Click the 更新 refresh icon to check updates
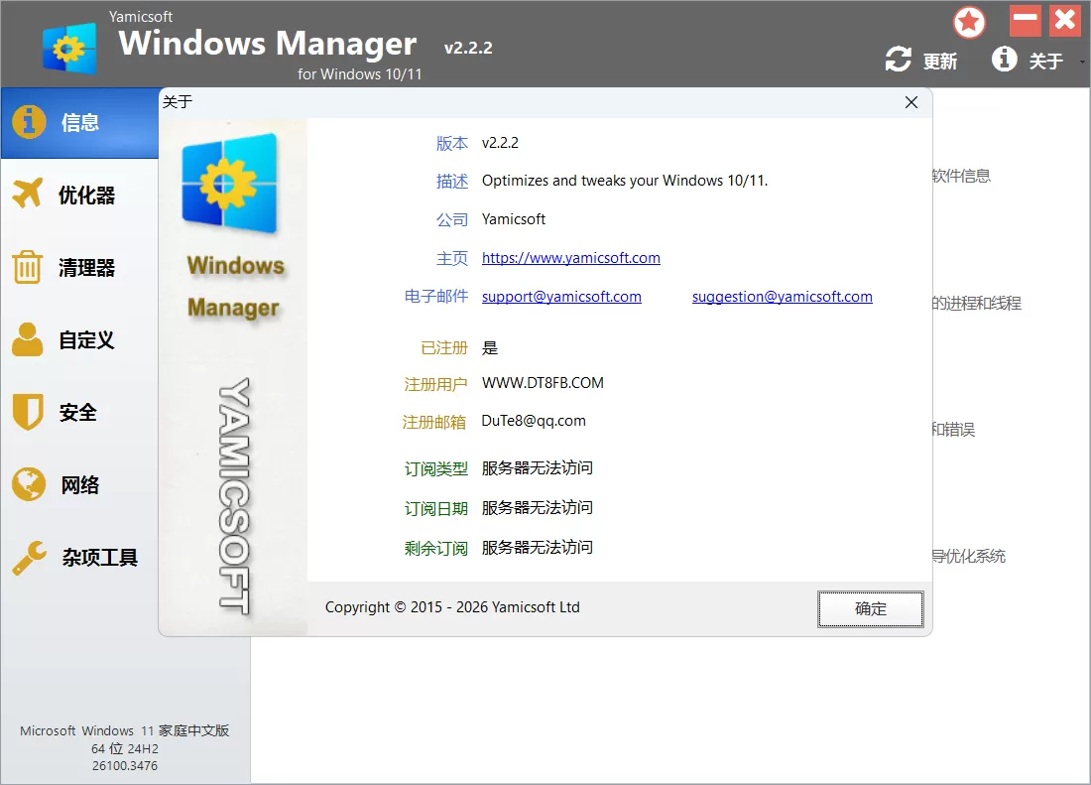Screen dimensions: 1091x785 point(897,60)
